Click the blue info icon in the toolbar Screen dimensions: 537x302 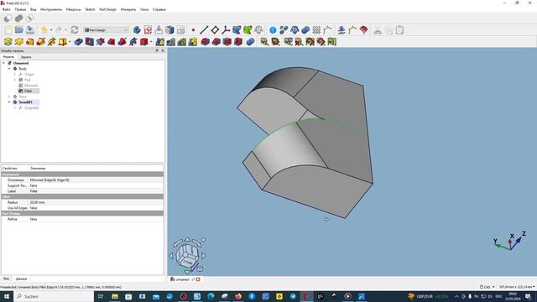point(273,30)
